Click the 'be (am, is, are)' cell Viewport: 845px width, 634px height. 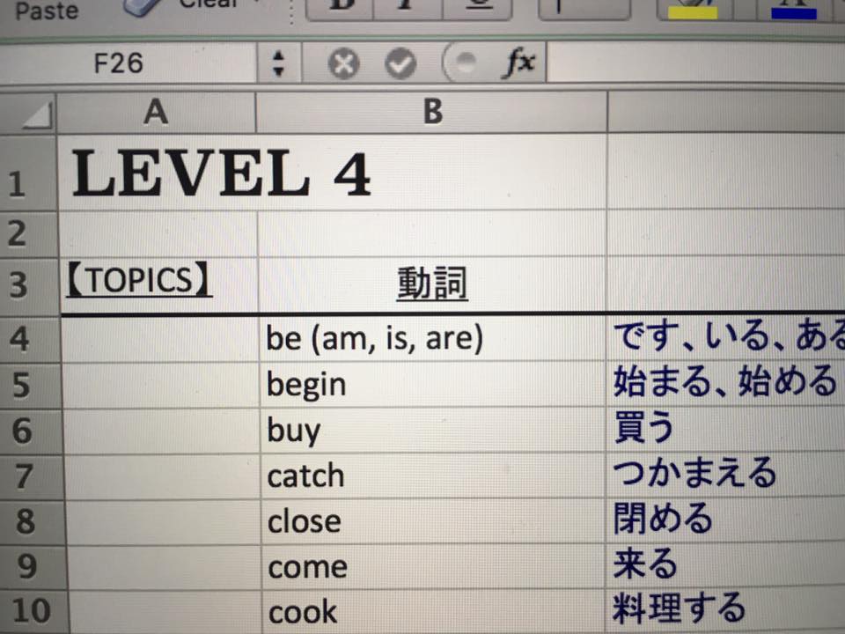433,339
